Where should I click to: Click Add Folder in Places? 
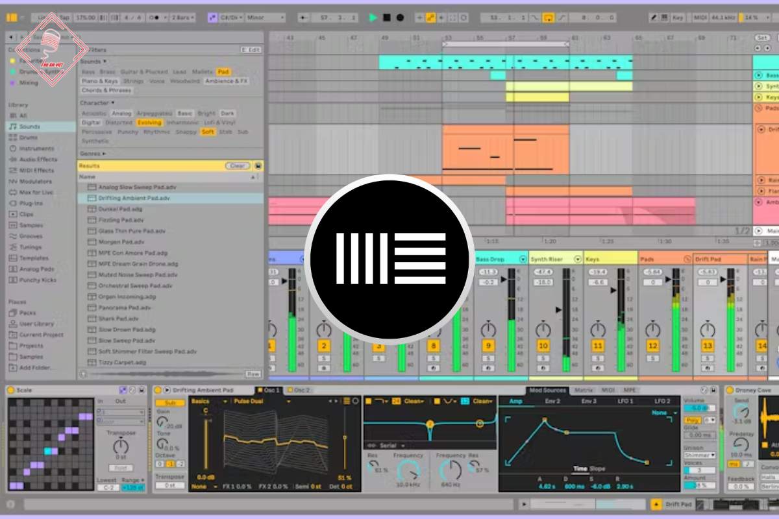click(x=35, y=368)
